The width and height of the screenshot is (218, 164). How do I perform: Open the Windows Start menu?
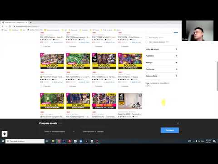tap(3, 141)
